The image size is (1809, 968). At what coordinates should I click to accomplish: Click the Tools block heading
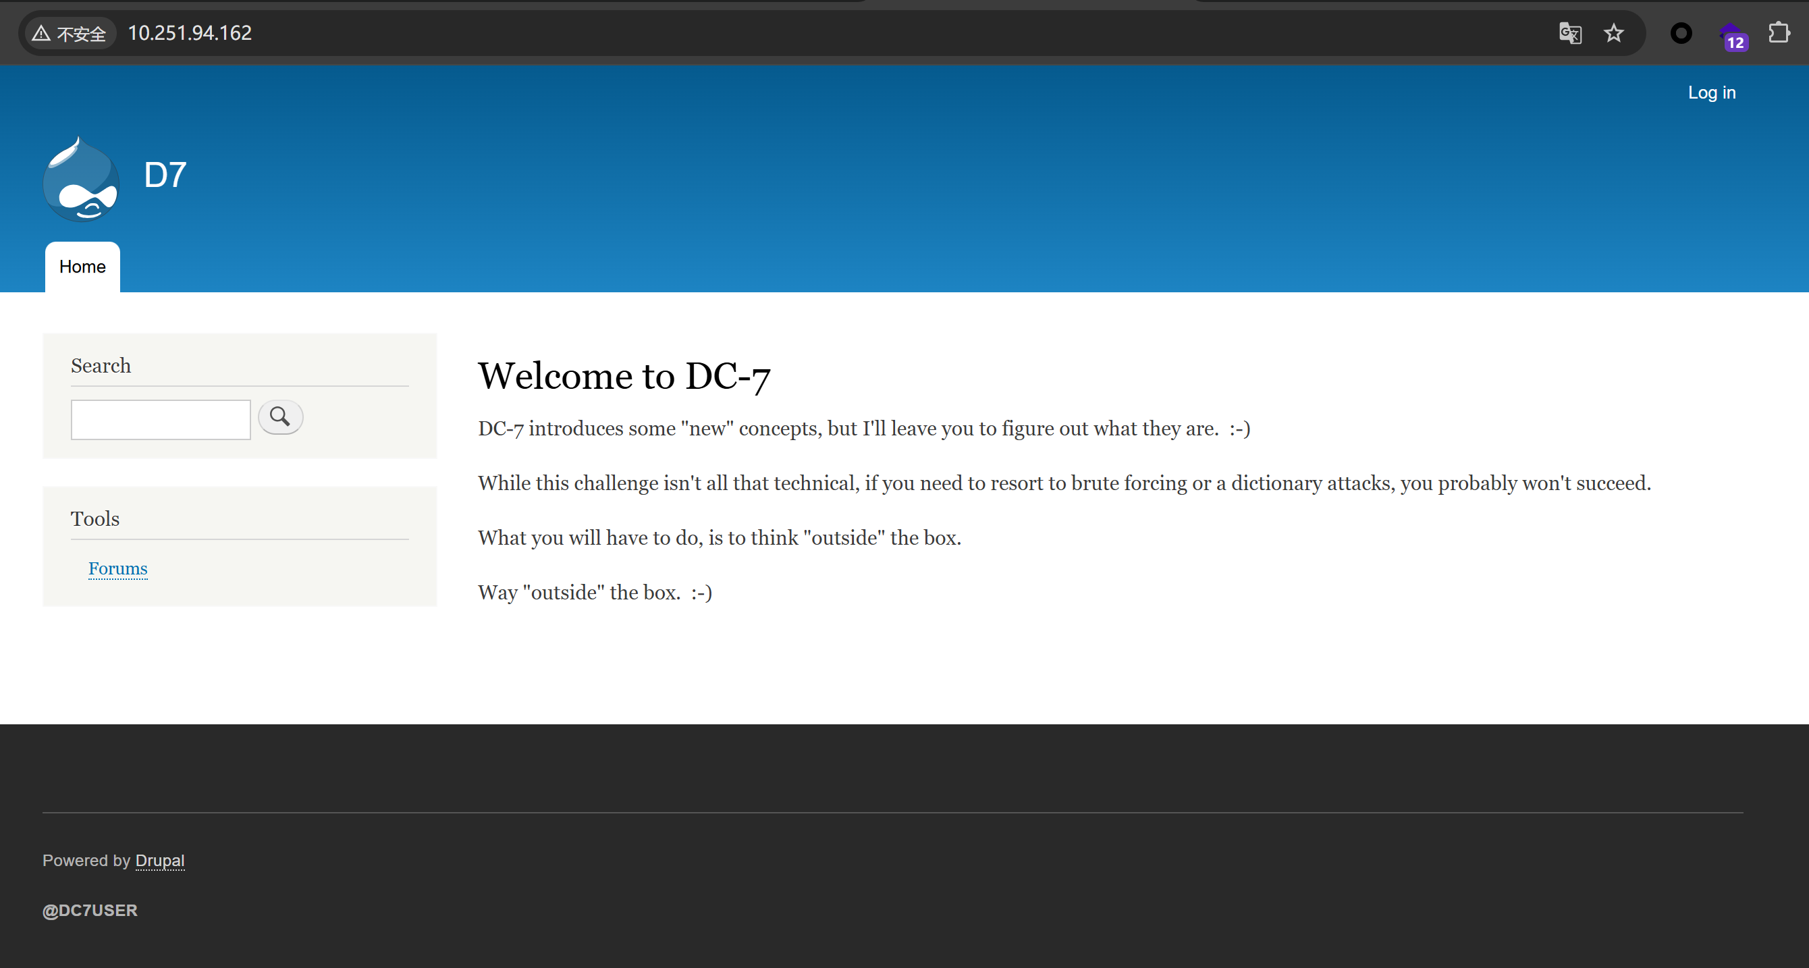click(x=94, y=519)
